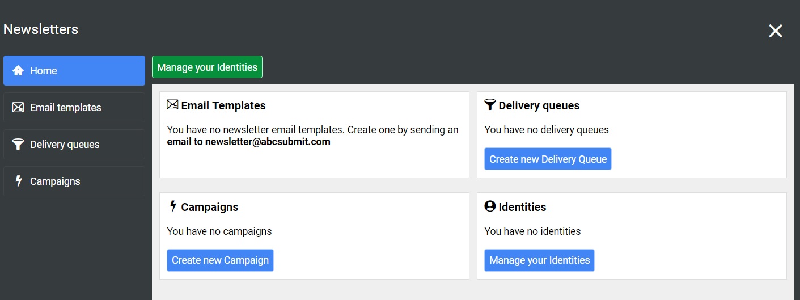This screenshot has width=800, height=300.
Task: Close the Newsletters panel with the X
Action: 775,31
